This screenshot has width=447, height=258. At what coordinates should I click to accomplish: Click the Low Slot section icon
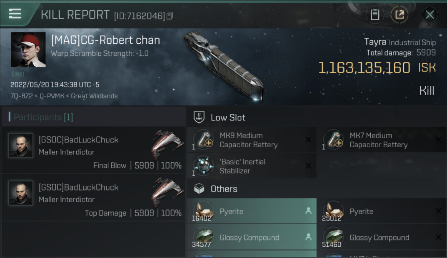(199, 117)
